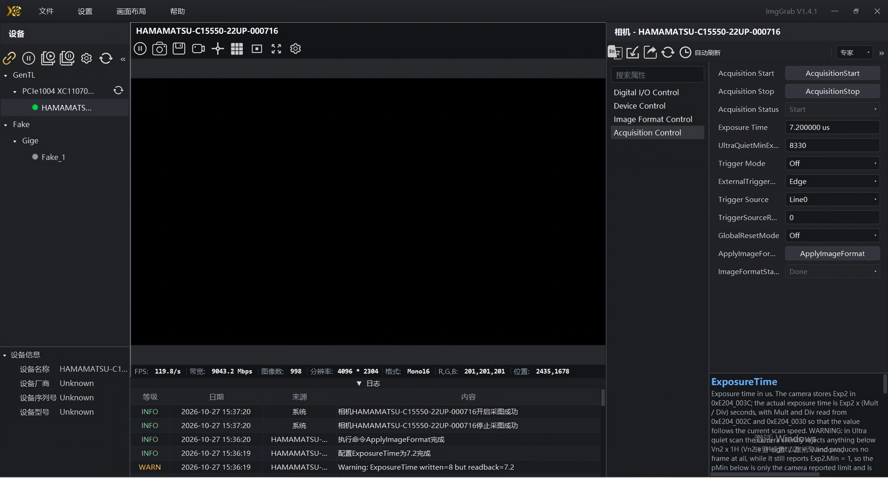Click the ApplyImageFormat button
Image resolution: width=888 pixels, height=478 pixels.
[x=832, y=253]
